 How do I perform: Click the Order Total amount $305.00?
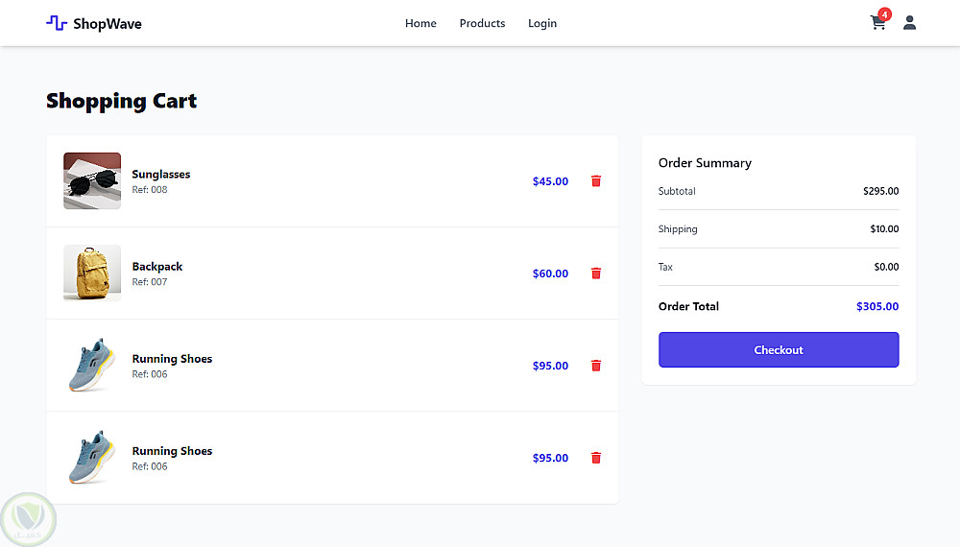[x=877, y=307]
